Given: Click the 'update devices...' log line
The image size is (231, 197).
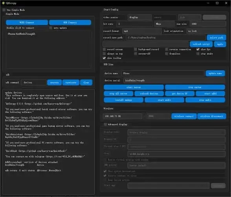Looking at the screenshot, I should (13, 93).
